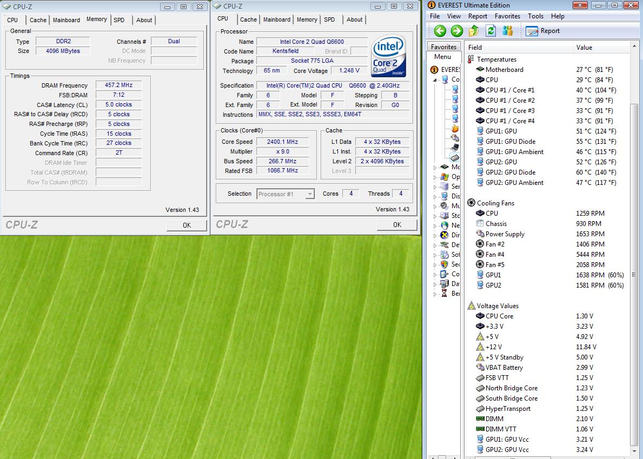
Task: Select the flame Overclock icon in tree
Action: coord(455,128)
